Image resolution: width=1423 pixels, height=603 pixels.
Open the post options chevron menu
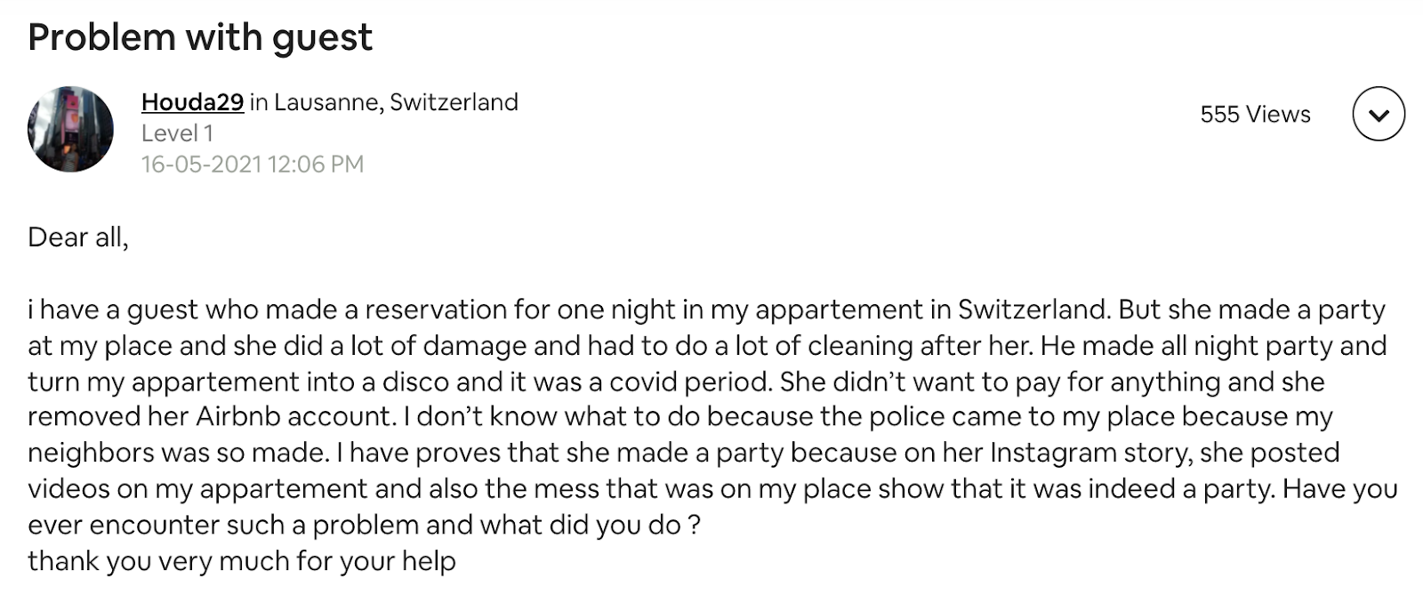coord(1379,114)
